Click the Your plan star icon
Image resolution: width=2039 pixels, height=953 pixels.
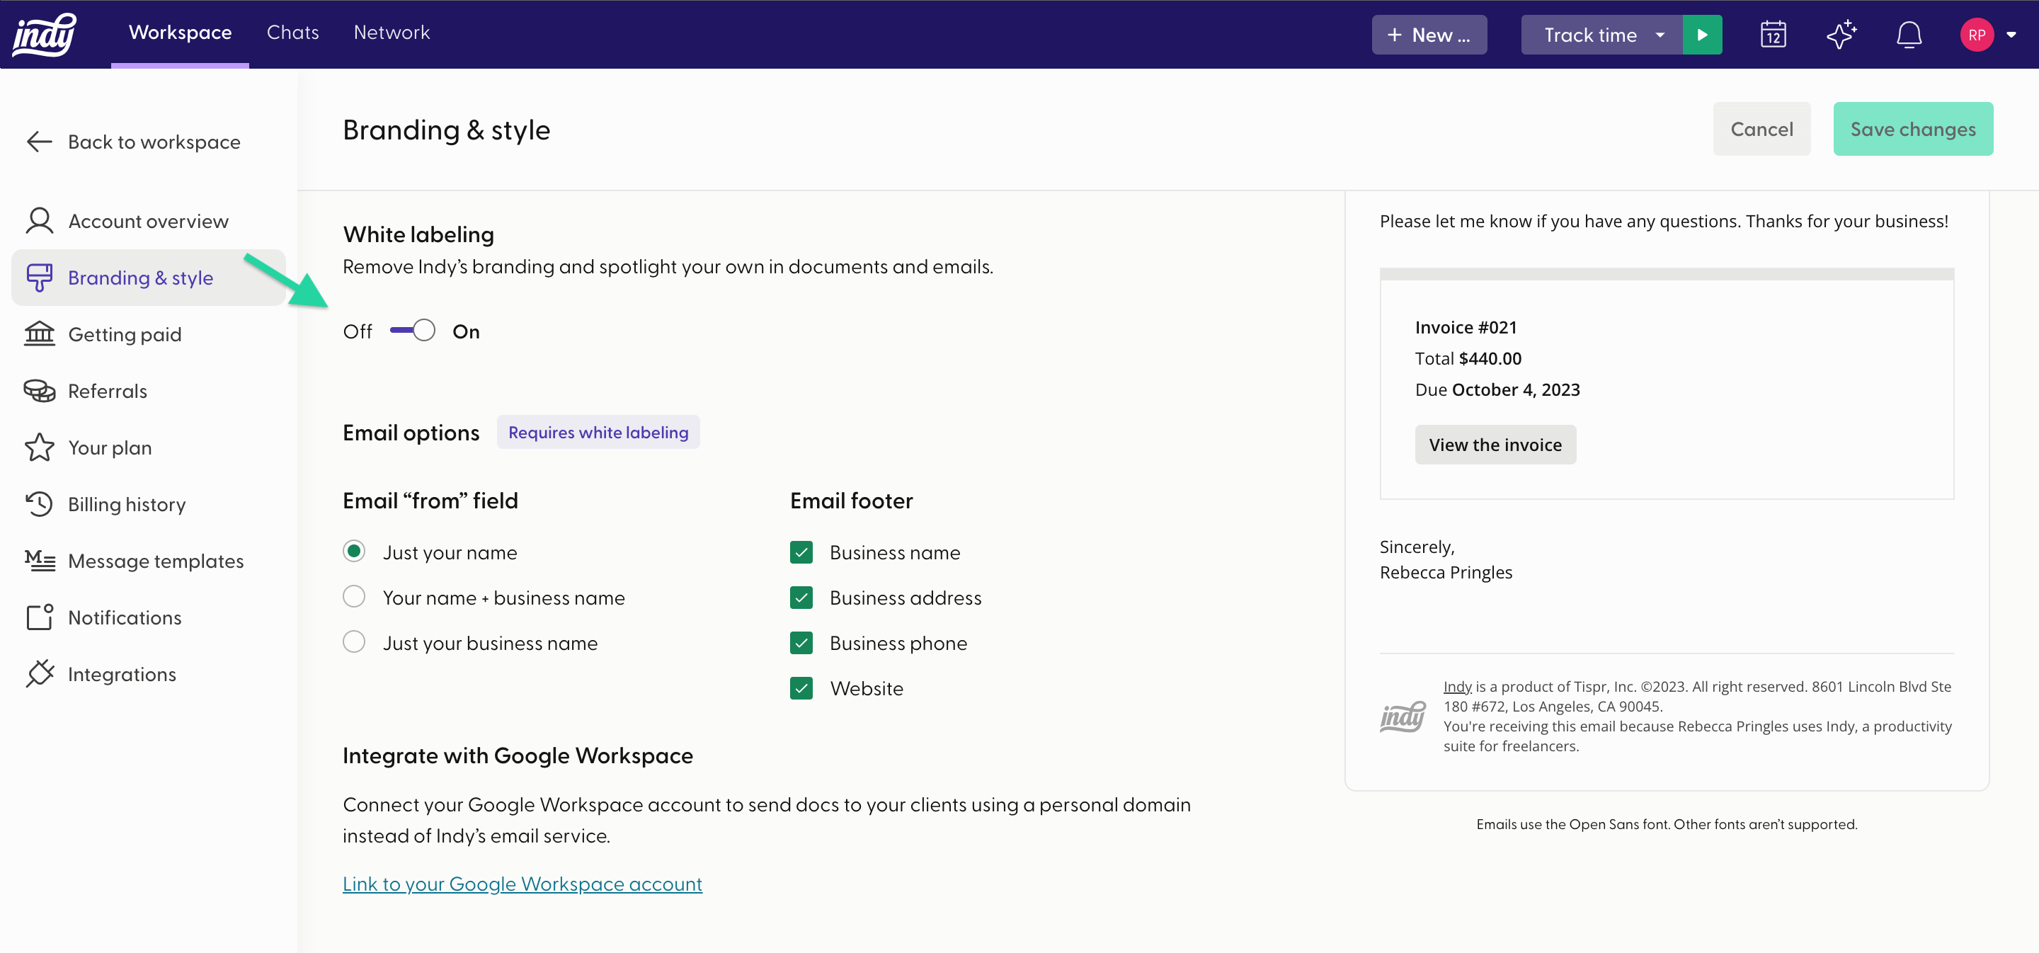pos(39,447)
